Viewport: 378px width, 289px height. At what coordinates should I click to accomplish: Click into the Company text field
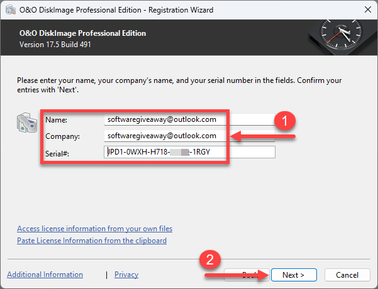[189, 136]
